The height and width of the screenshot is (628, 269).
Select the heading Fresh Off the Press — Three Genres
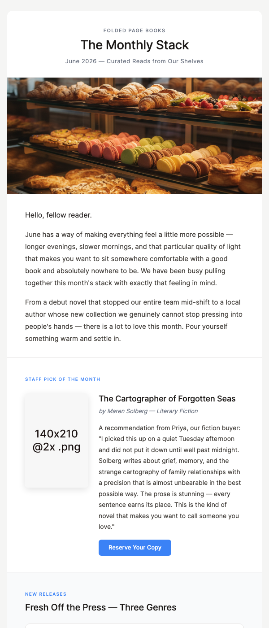(x=101, y=607)
